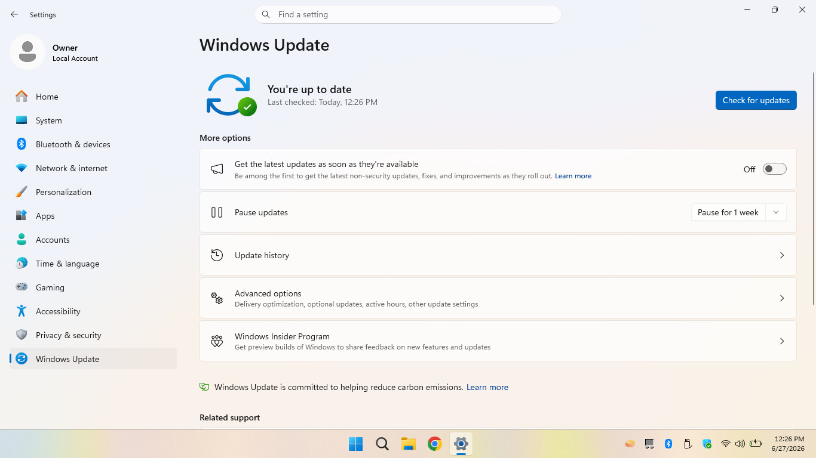
Task: Expand the Update history row
Action: (x=498, y=255)
